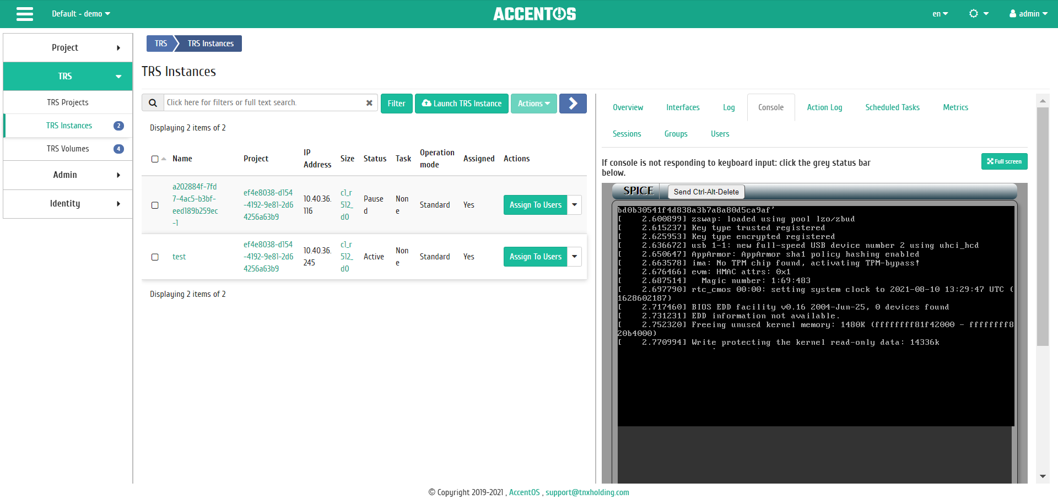
Task: Open TRS Projects in sidebar
Action: [68, 102]
